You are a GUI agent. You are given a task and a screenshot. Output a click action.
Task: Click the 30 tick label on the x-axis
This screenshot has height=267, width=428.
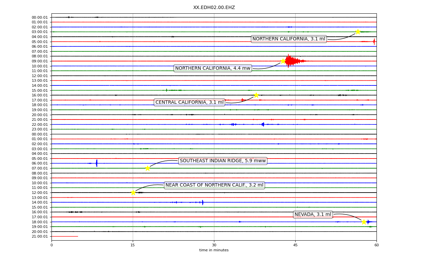[x=214, y=245]
